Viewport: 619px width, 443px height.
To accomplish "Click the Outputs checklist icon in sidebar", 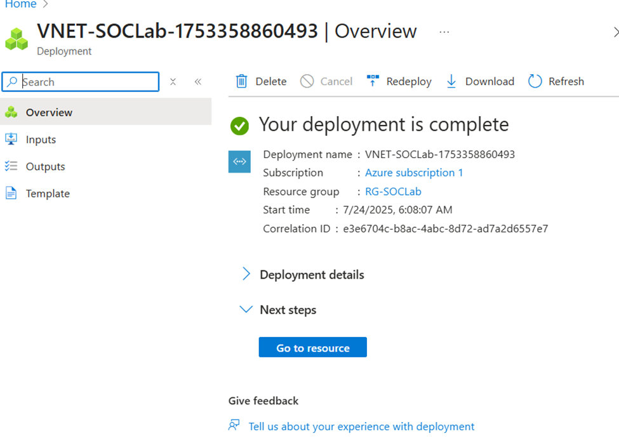I will pyautogui.click(x=11, y=166).
